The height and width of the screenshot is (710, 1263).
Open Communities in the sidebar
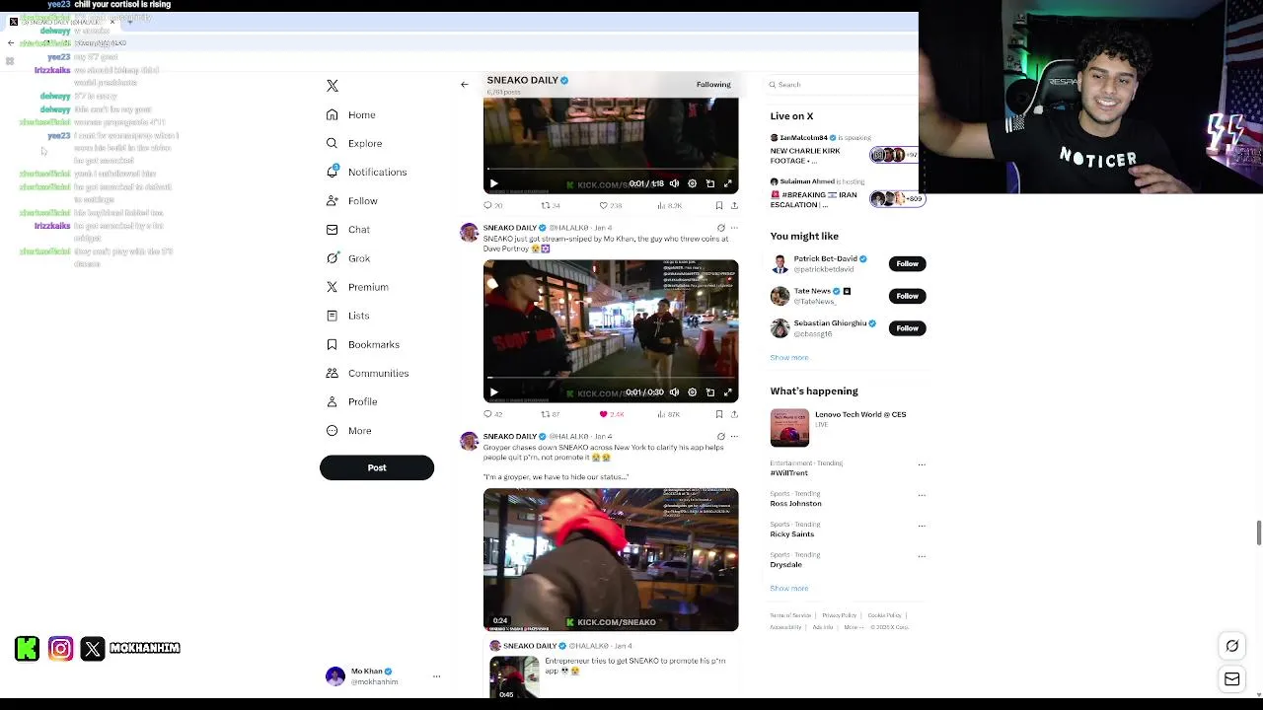pos(367,373)
